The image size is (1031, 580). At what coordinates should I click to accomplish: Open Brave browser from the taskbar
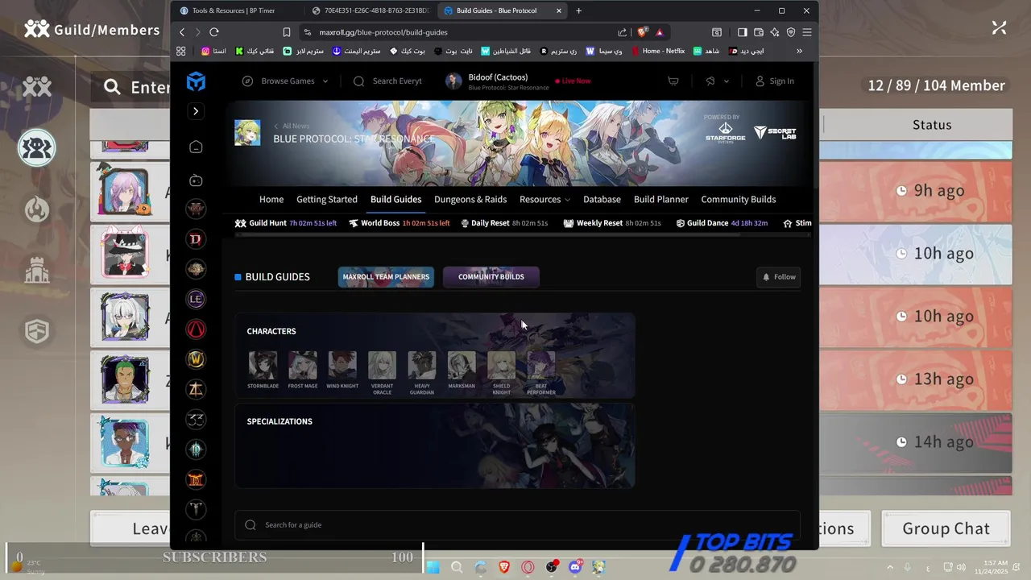[x=504, y=567]
